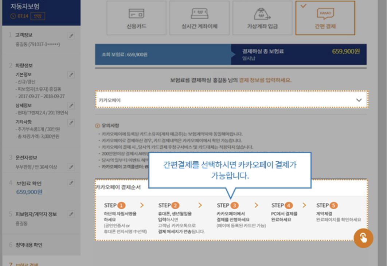
Task: Click STEP 1 circle badge
Action: tap(121, 205)
